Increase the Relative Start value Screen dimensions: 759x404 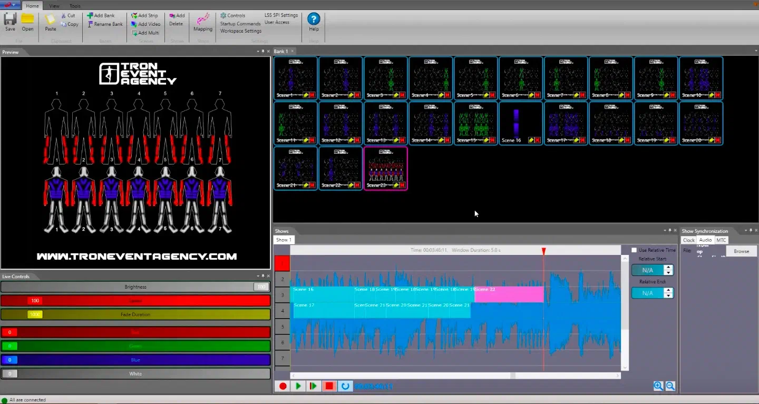[x=668, y=268]
